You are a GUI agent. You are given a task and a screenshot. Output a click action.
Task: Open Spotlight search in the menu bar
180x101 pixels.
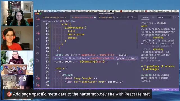pos(172,11)
